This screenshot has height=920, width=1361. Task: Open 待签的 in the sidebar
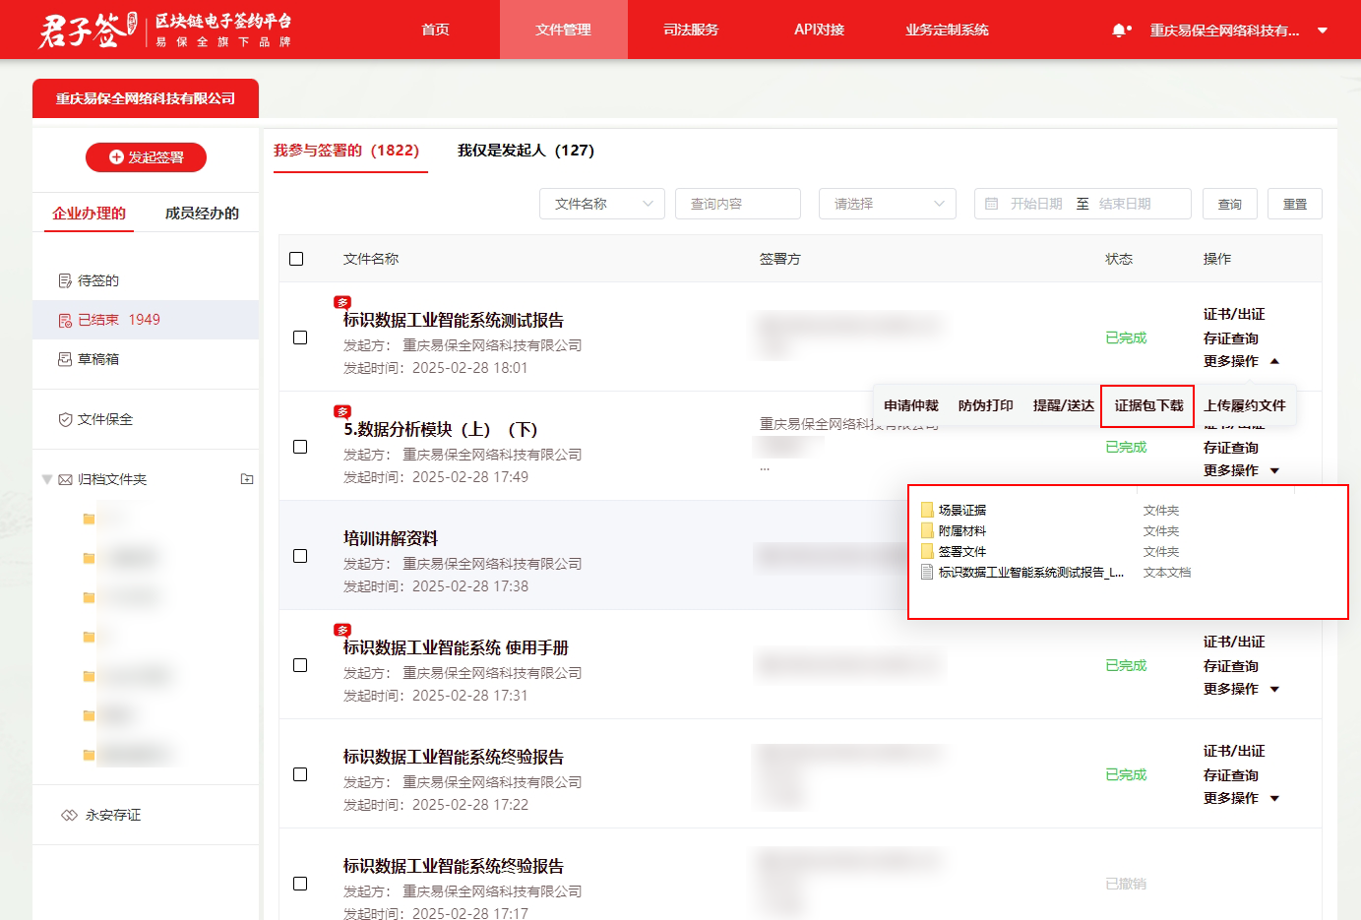tap(98, 280)
